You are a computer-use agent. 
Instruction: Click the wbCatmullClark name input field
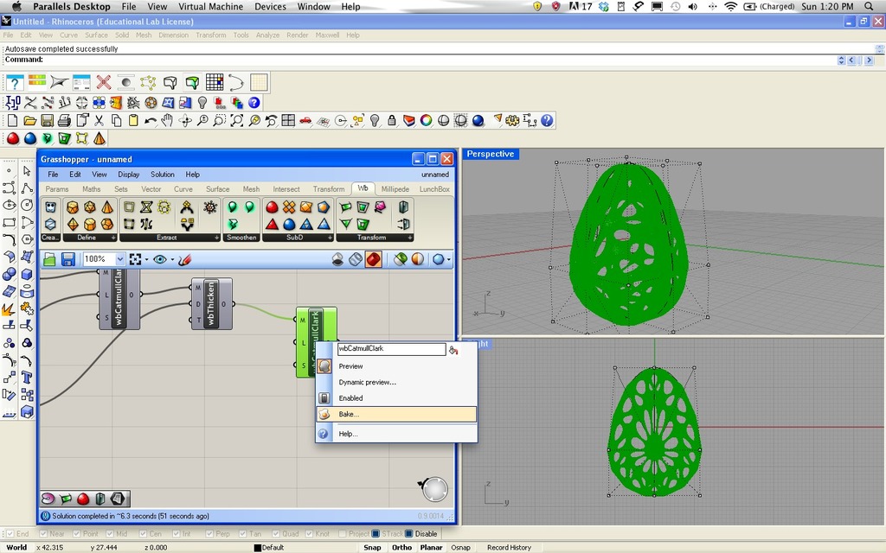point(392,349)
